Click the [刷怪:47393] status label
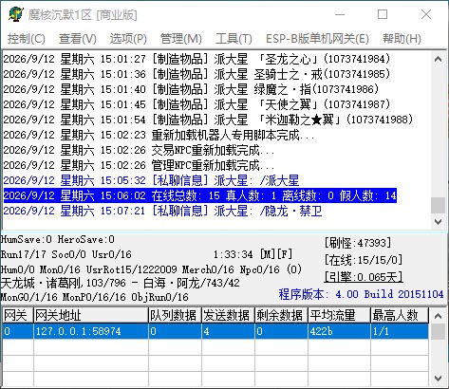The height and width of the screenshot is (389, 449). (358, 243)
